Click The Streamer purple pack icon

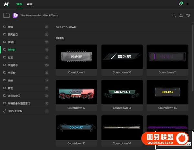(15, 15)
